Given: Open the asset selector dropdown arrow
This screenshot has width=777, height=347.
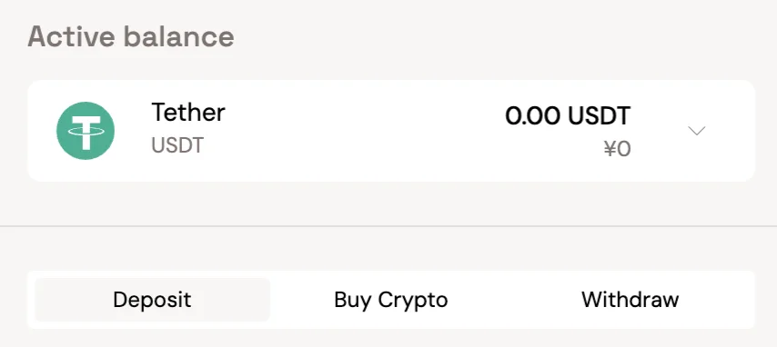Looking at the screenshot, I should click(x=697, y=131).
